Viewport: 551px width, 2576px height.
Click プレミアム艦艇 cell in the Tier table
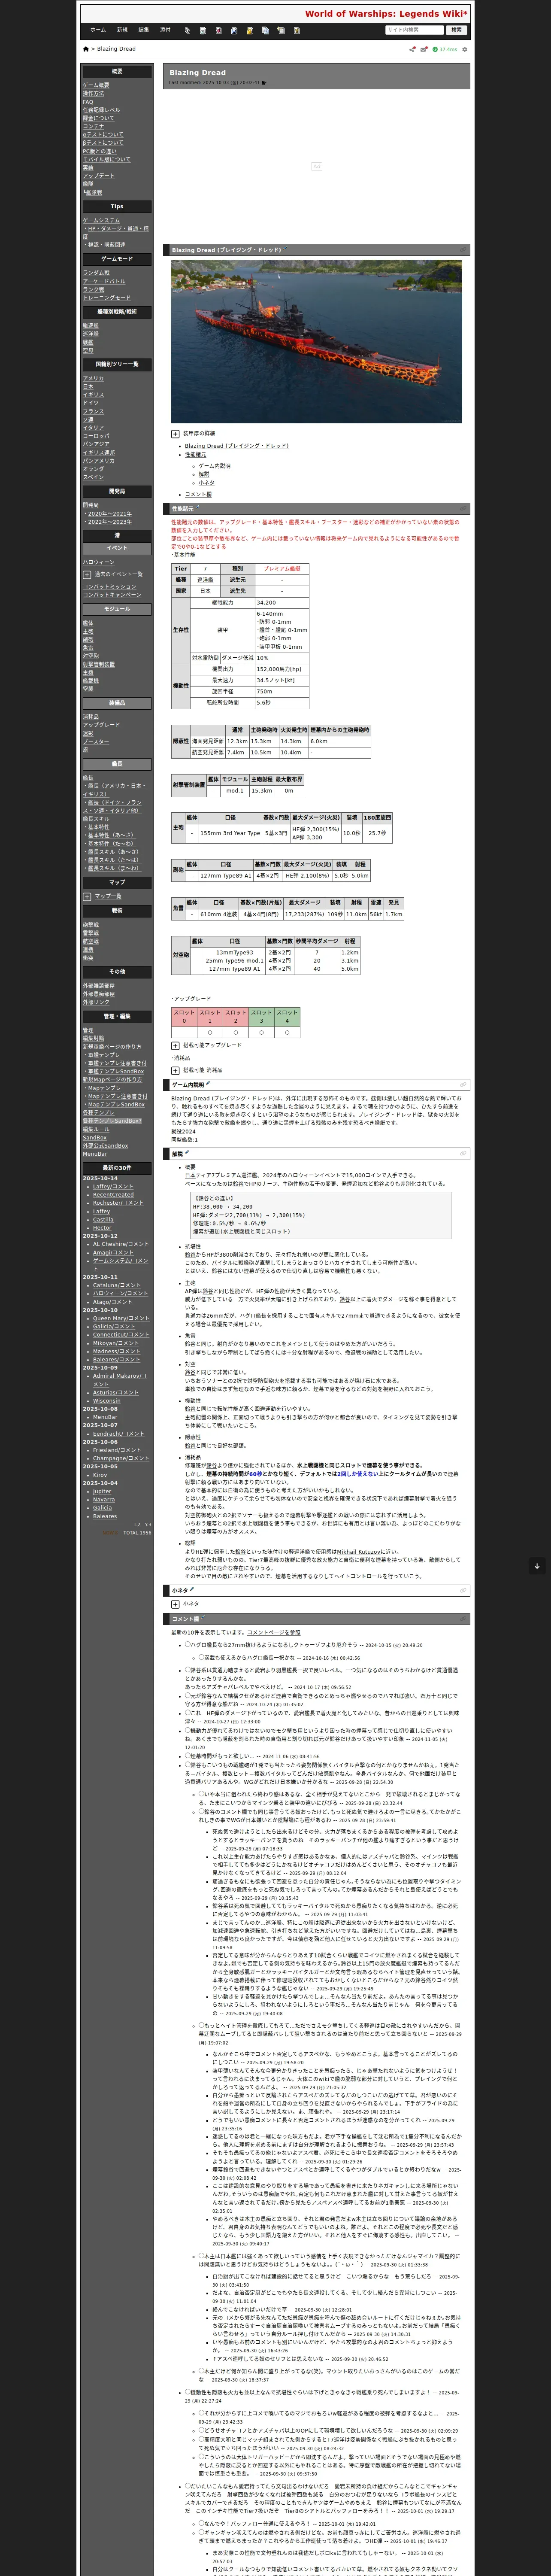281,568
